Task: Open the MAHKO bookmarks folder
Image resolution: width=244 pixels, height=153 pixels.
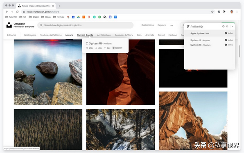Action: 11,17
